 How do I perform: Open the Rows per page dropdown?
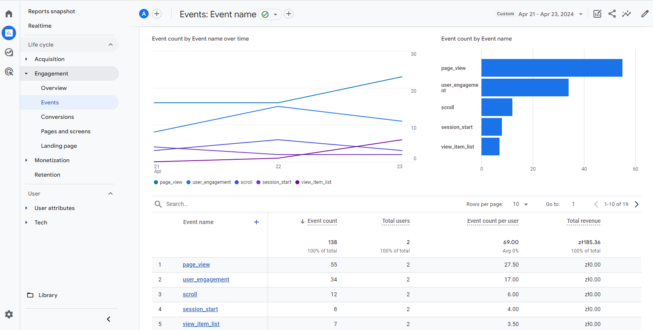tap(520, 204)
